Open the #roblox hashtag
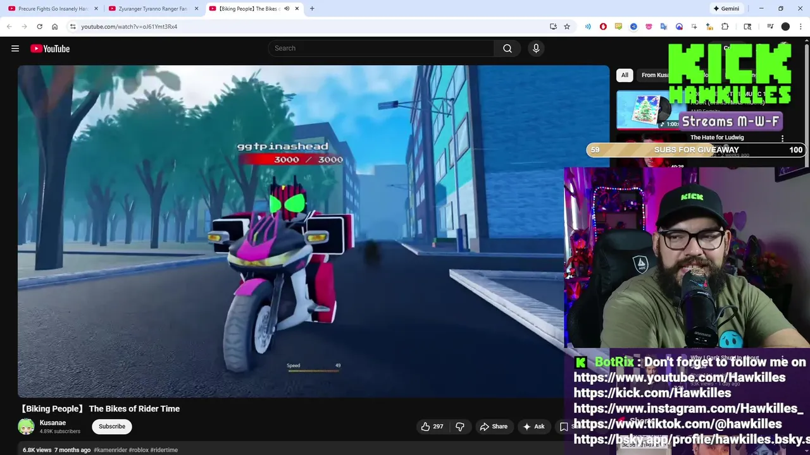This screenshot has width=810, height=455. point(139,450)
